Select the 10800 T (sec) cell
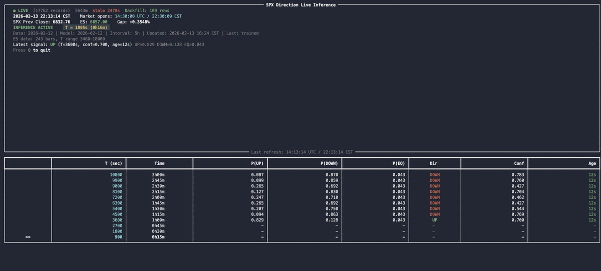The height and width of the screenshot is (271, 601). pos(116,174)
